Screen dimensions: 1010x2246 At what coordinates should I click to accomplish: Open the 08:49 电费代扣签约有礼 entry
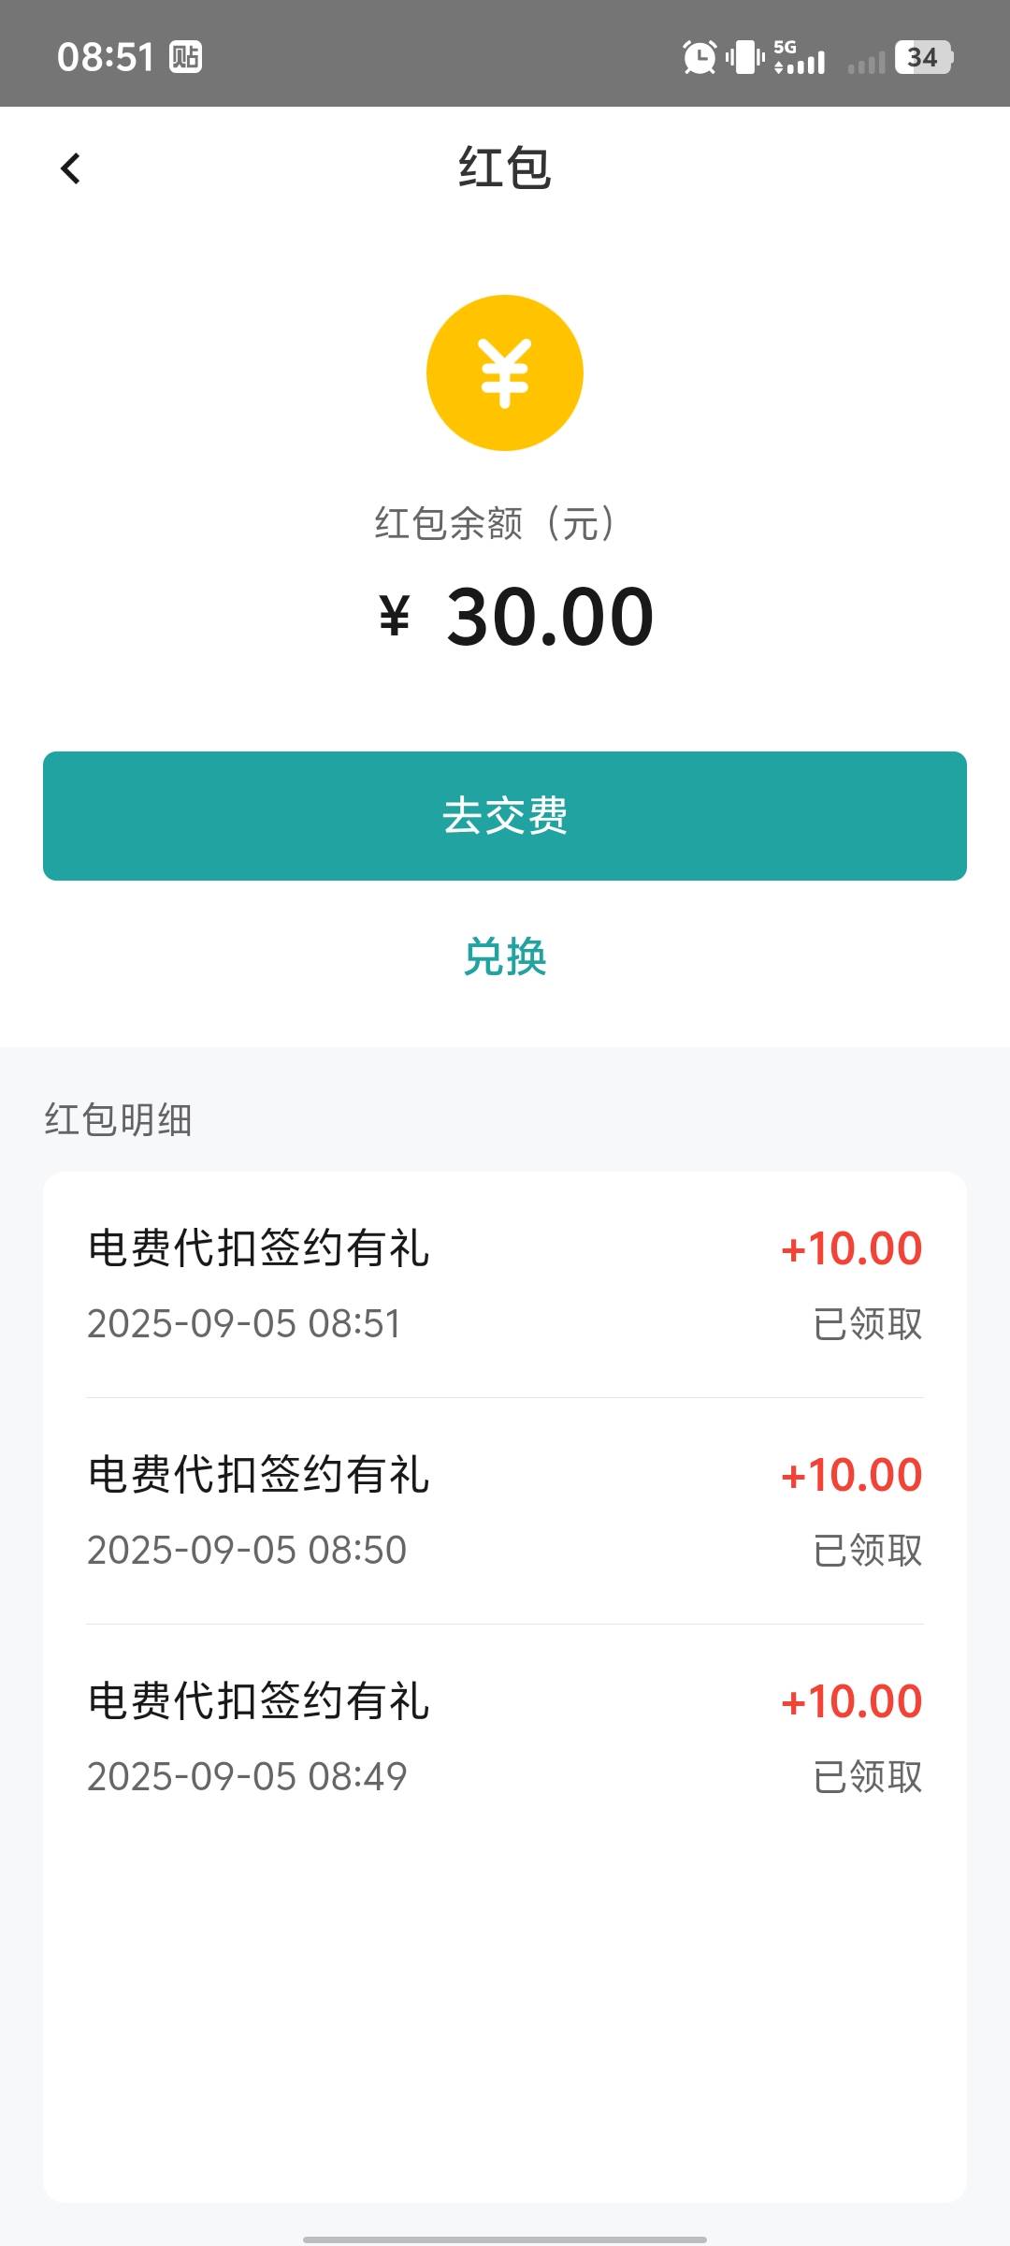point(505,1738)
